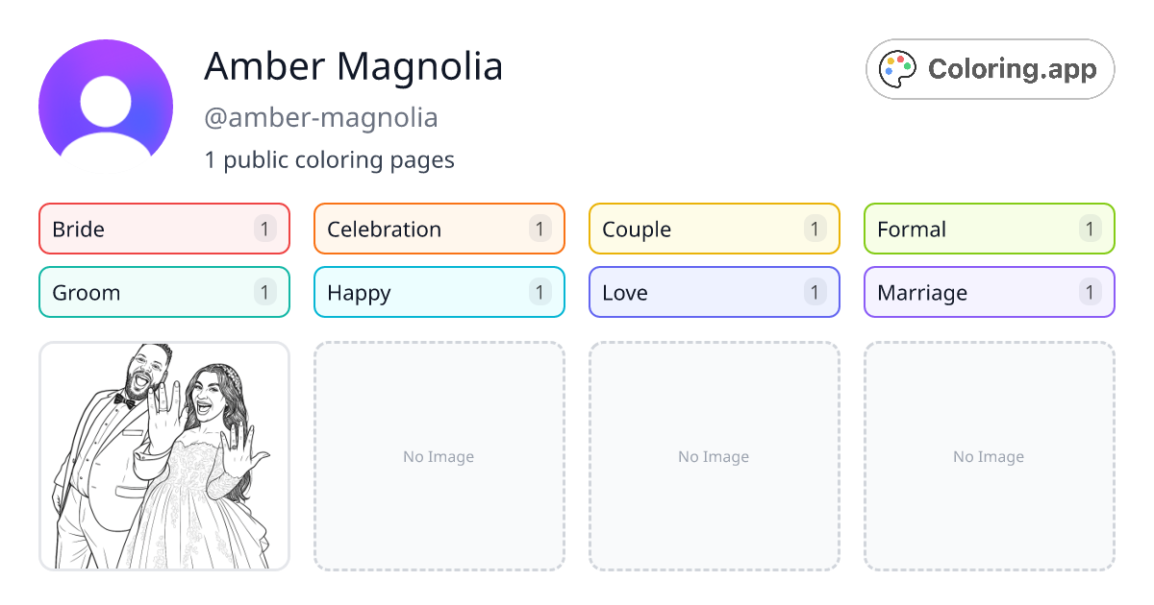Select the count badge on the Couple tag

click(x=815, y=229)
